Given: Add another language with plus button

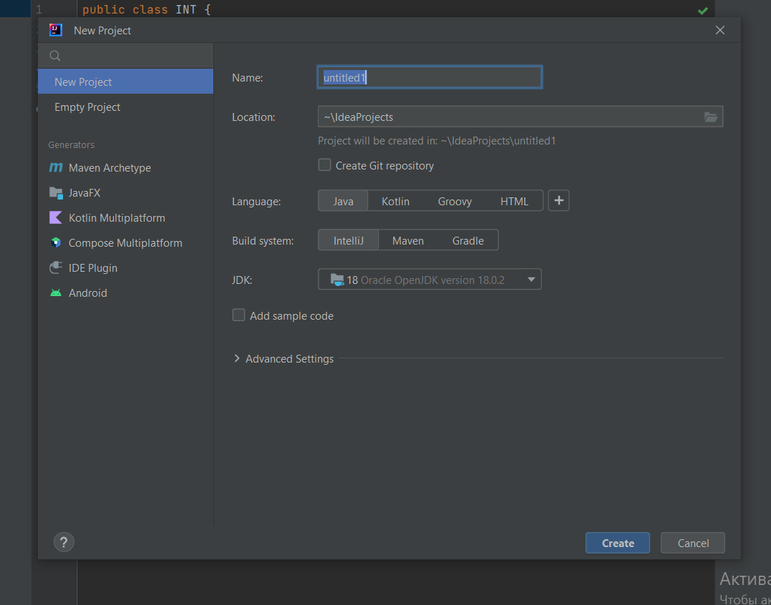Looking at the screenshot, I should [x=558, y=200].
